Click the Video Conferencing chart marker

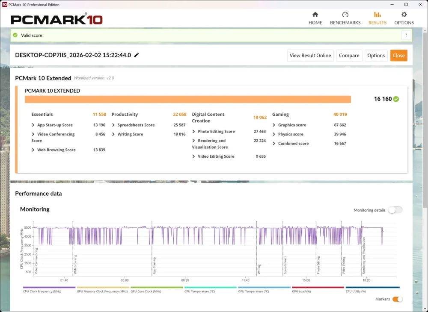36,261
